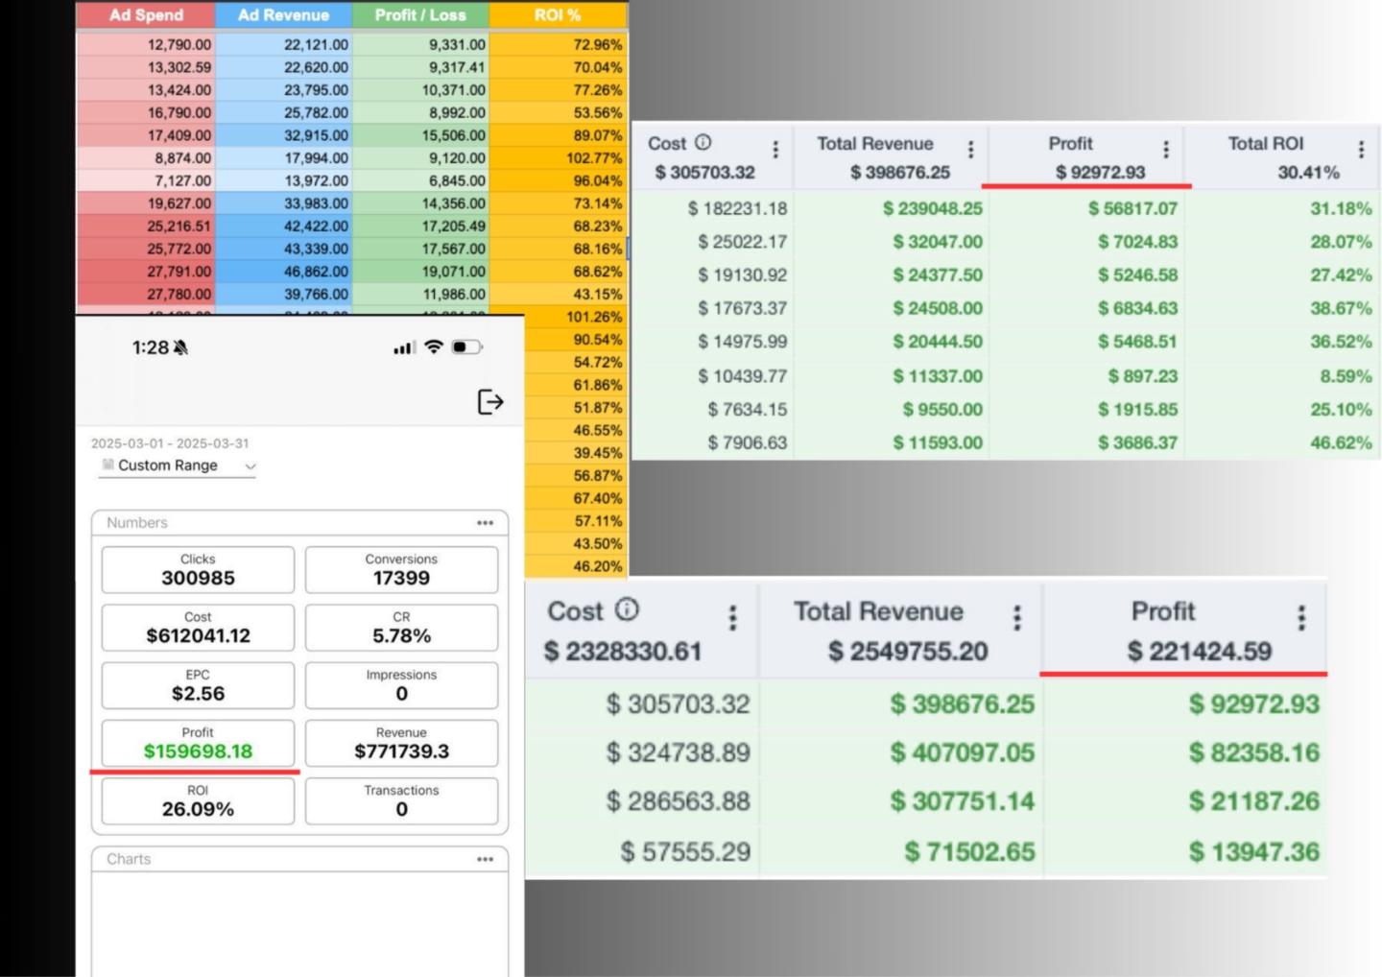This screenshot has height=977, width=1382.
Task: Select Profit cell 11,986.00
Action: click(420, 295)
